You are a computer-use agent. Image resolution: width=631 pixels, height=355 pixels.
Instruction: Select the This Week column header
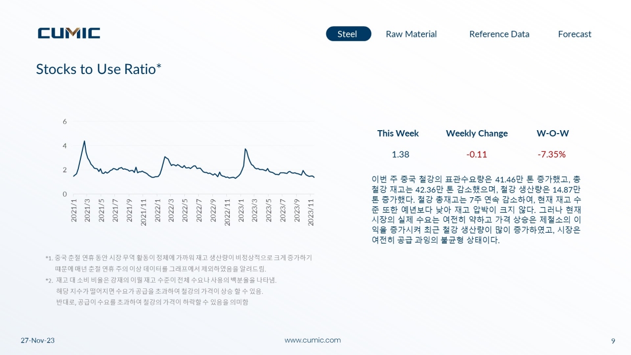398,133
